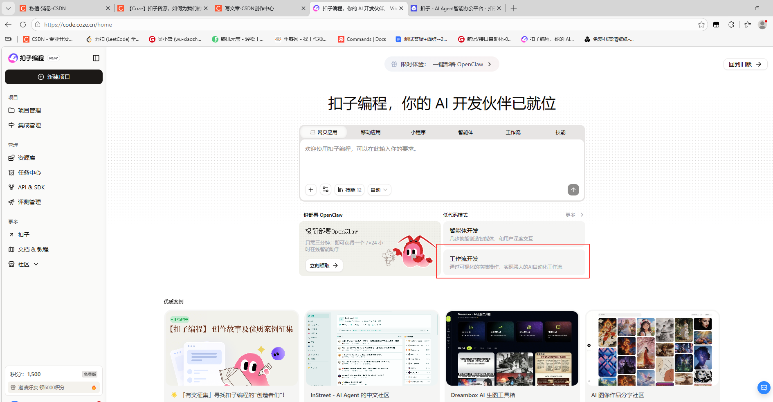Open 牛客网 bookmark
Viewport: 773px width, 402px height.
click(301, 39)
